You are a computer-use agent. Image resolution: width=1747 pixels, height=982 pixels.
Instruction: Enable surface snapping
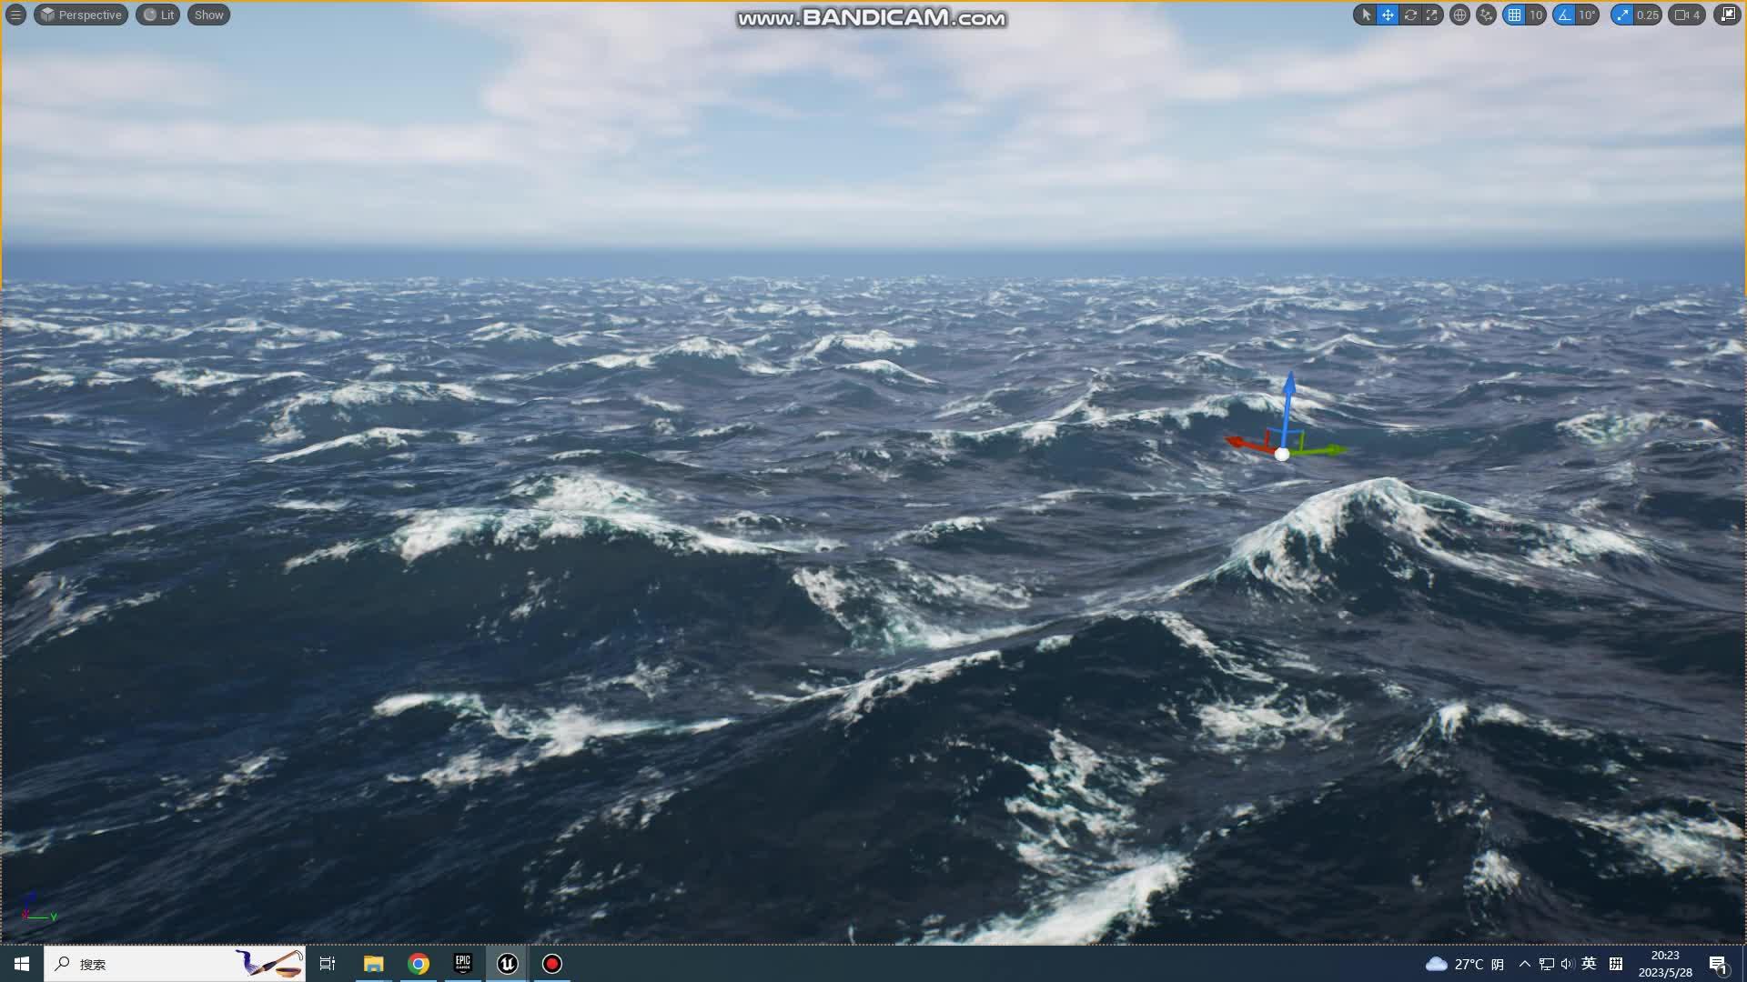tap(1485, 15)
